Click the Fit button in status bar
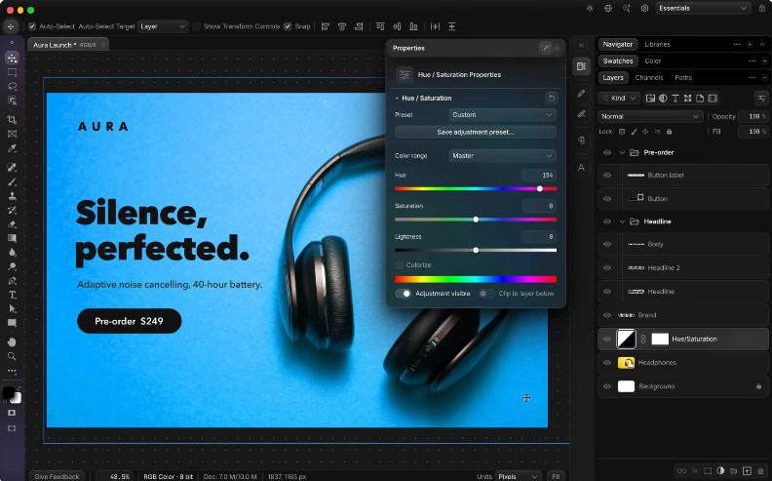This screenshot has height=481, width=772. point(556,476)
